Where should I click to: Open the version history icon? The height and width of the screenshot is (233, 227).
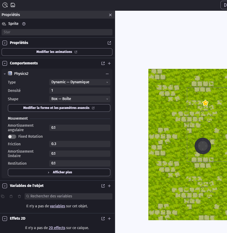(5, 5)
